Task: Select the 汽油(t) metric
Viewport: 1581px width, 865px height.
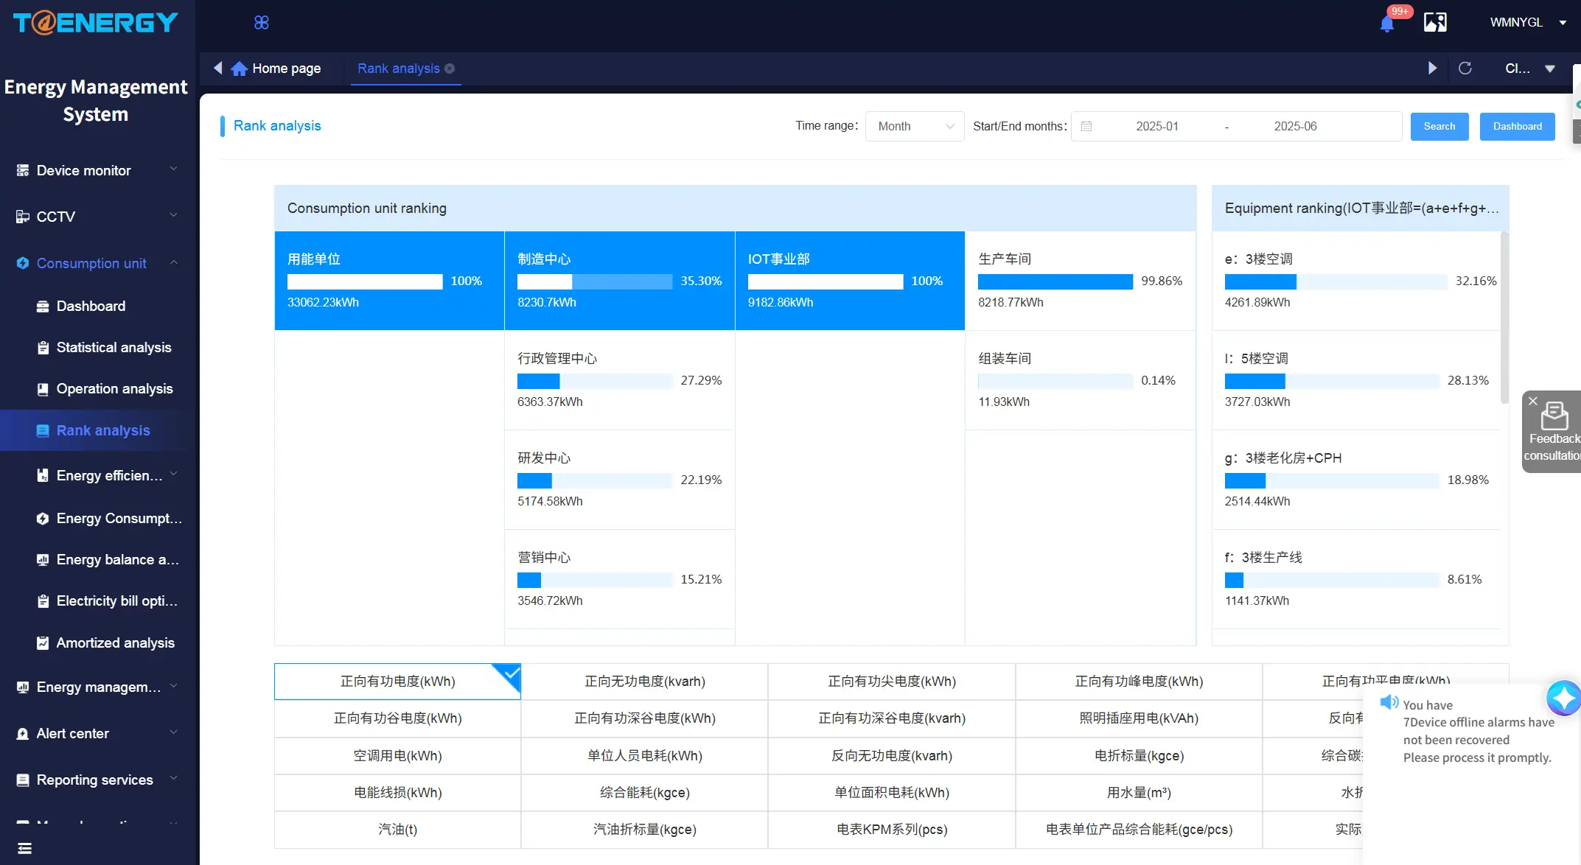Action: (397, 830)
